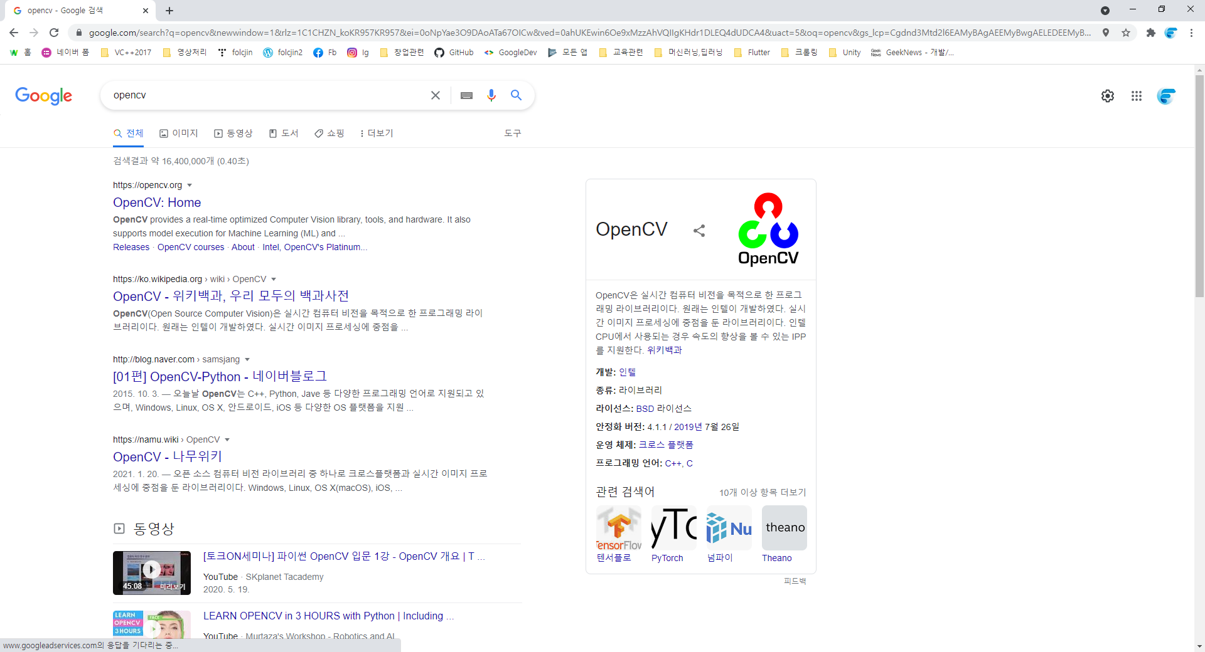Open [01편] OpenCV-Python 네이버블로그 link
The height and width of the screenshot is (652, 1205).
(x=220, y=376)
